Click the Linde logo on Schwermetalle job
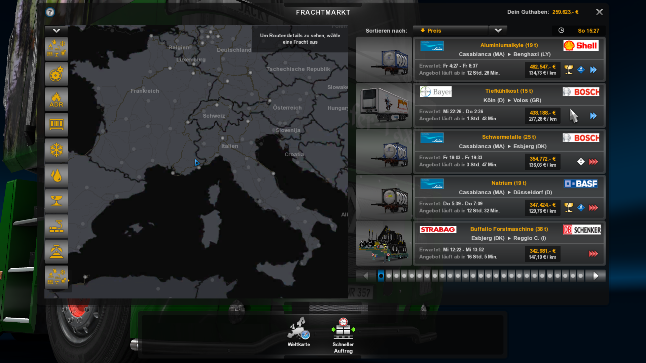The width and height of the screenshot is (646, 363). click(x=432, y=138)
